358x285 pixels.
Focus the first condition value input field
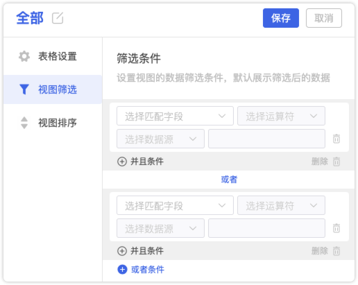[x=266, y=139]
